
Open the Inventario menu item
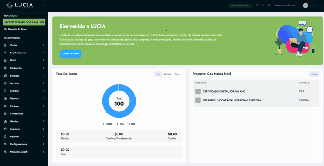[x=24, y=129]
